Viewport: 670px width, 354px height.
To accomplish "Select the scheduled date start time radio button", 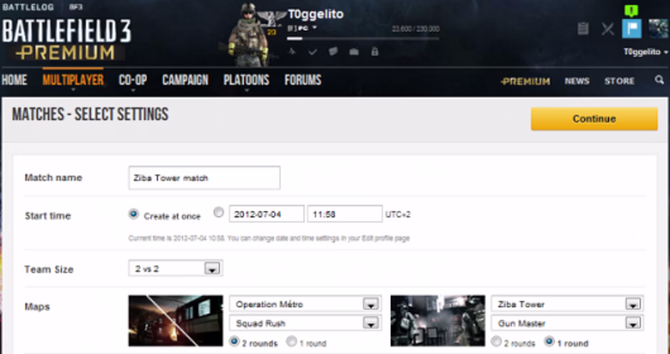I will click(219, 213).
